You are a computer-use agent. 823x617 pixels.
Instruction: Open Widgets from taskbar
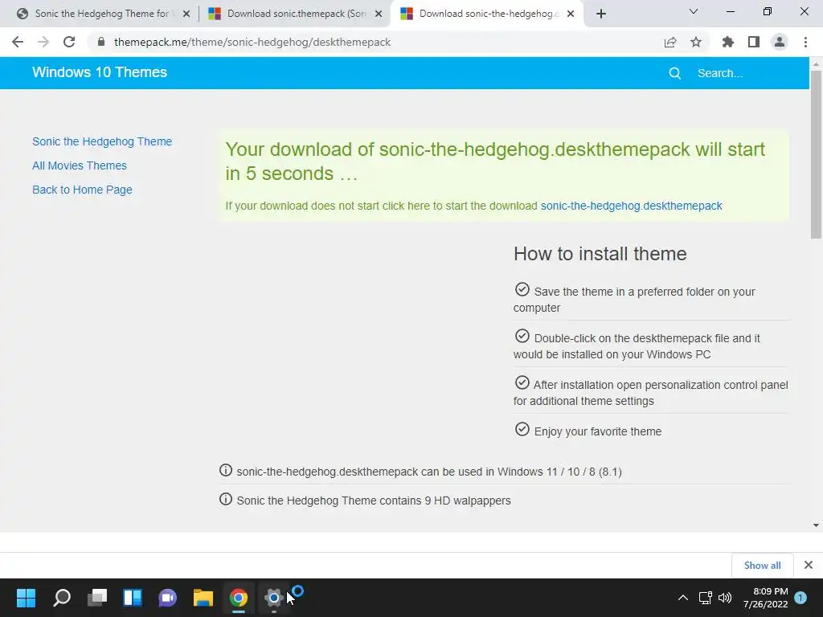tap(133, 598)
